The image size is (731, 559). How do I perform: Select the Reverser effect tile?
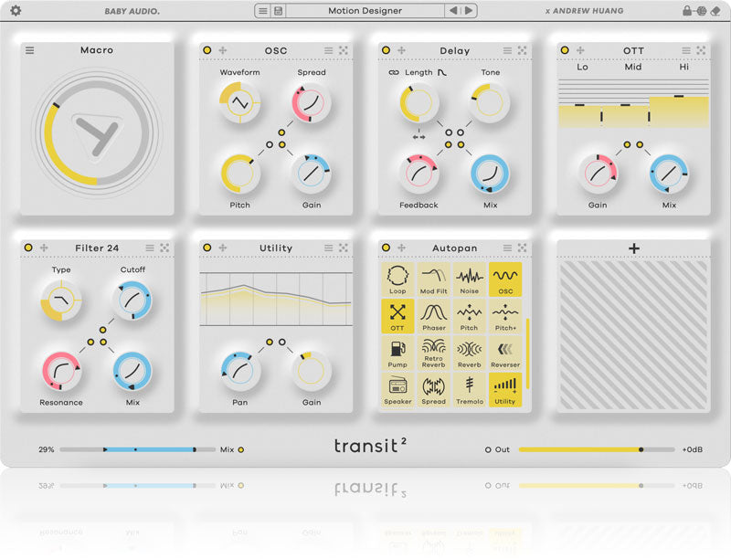pyautogui.click(x=505, y=353)
